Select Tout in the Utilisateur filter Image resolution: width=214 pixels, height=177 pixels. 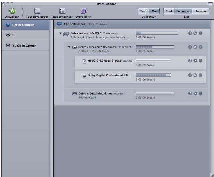(143, 11)
